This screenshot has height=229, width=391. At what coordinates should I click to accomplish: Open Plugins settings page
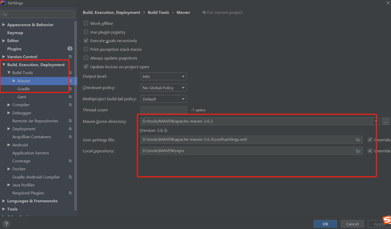(14, 49)
